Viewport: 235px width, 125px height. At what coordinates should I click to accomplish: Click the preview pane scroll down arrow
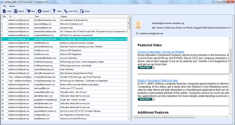coord(230,114)
